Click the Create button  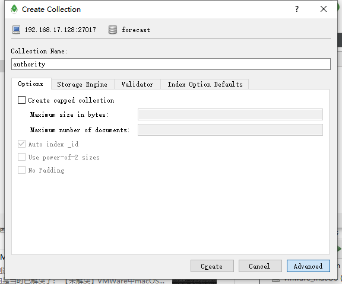[x=212, y=266]
